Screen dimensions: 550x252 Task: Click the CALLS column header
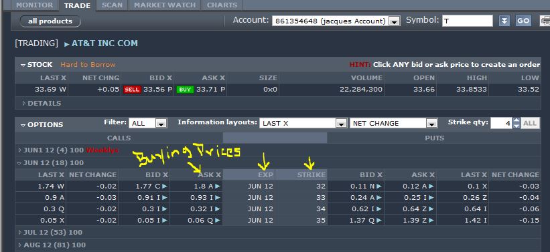tap(119, 138)
